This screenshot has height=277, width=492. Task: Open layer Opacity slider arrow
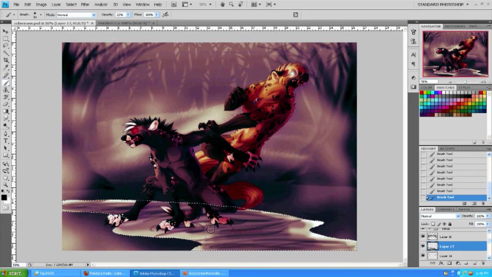(x=487, y=216)
